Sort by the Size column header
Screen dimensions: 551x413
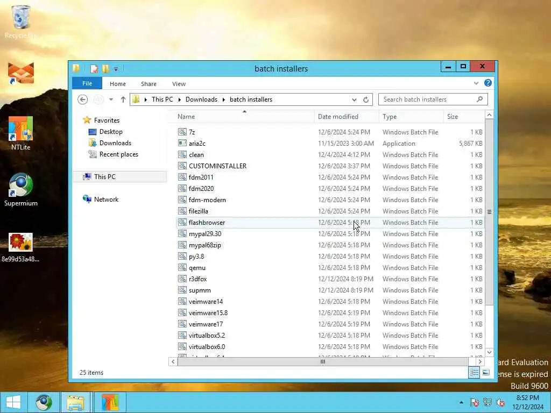pyautogui.click(x=464, y=117)
